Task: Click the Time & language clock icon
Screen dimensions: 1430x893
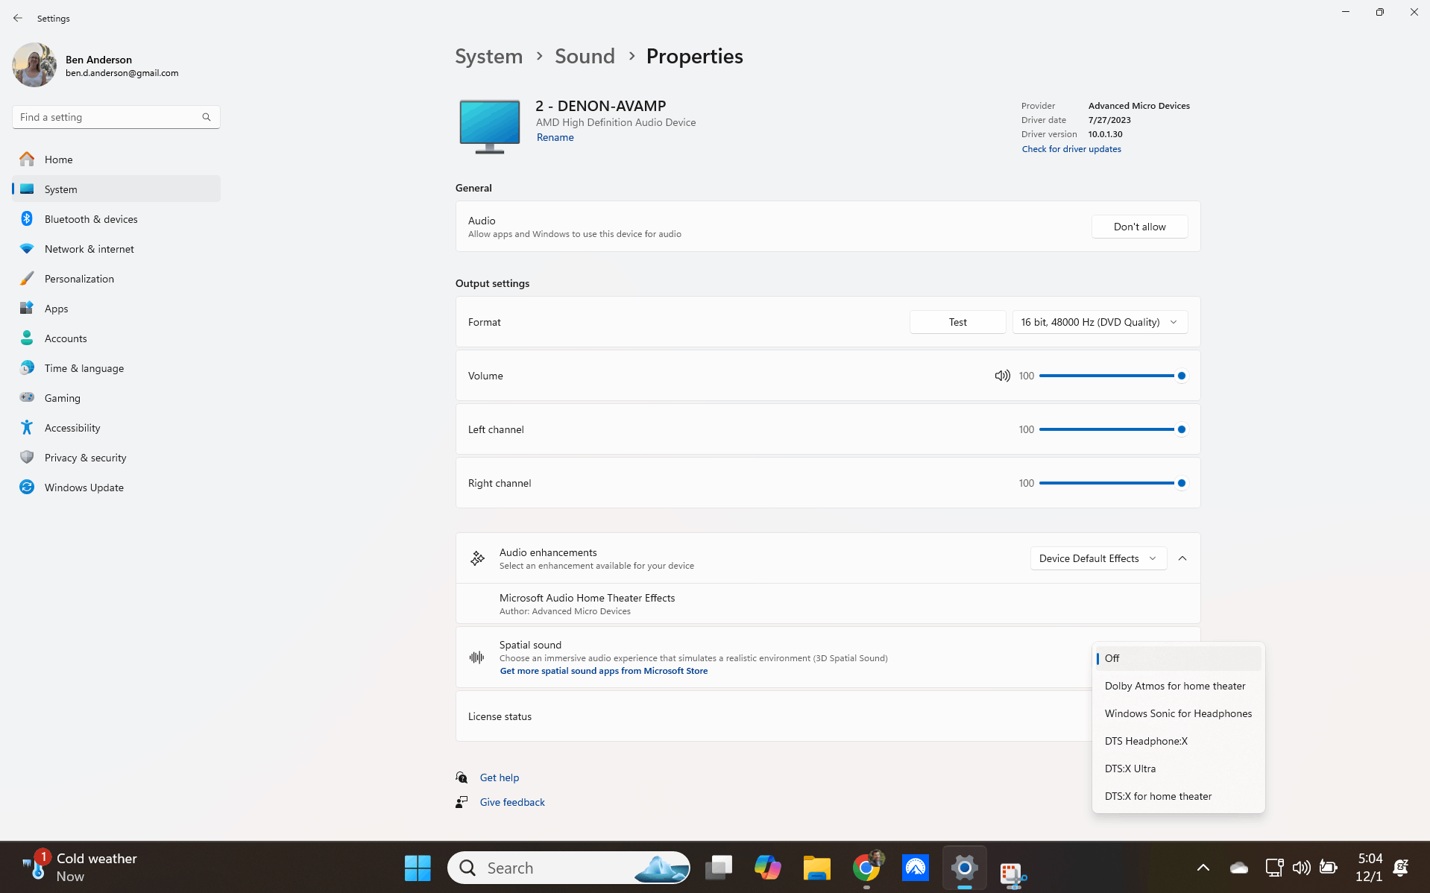Action: [x=27, y=368]
